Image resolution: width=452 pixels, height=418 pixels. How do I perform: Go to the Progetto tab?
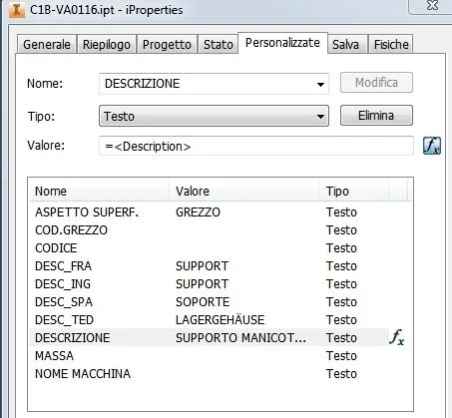(167, 44)
